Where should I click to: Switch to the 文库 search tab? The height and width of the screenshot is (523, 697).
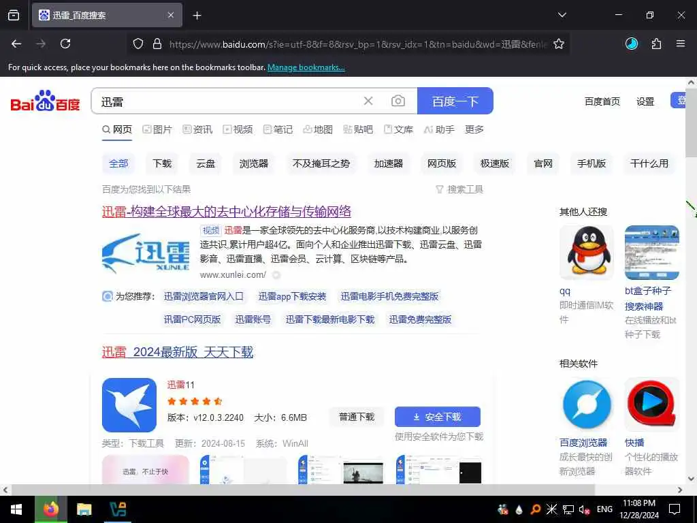pos(398,129)
